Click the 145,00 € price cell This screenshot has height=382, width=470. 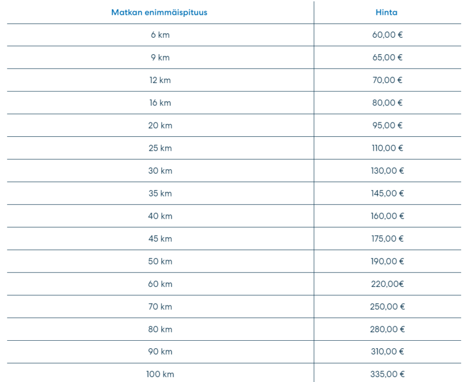tap(390, 193)
